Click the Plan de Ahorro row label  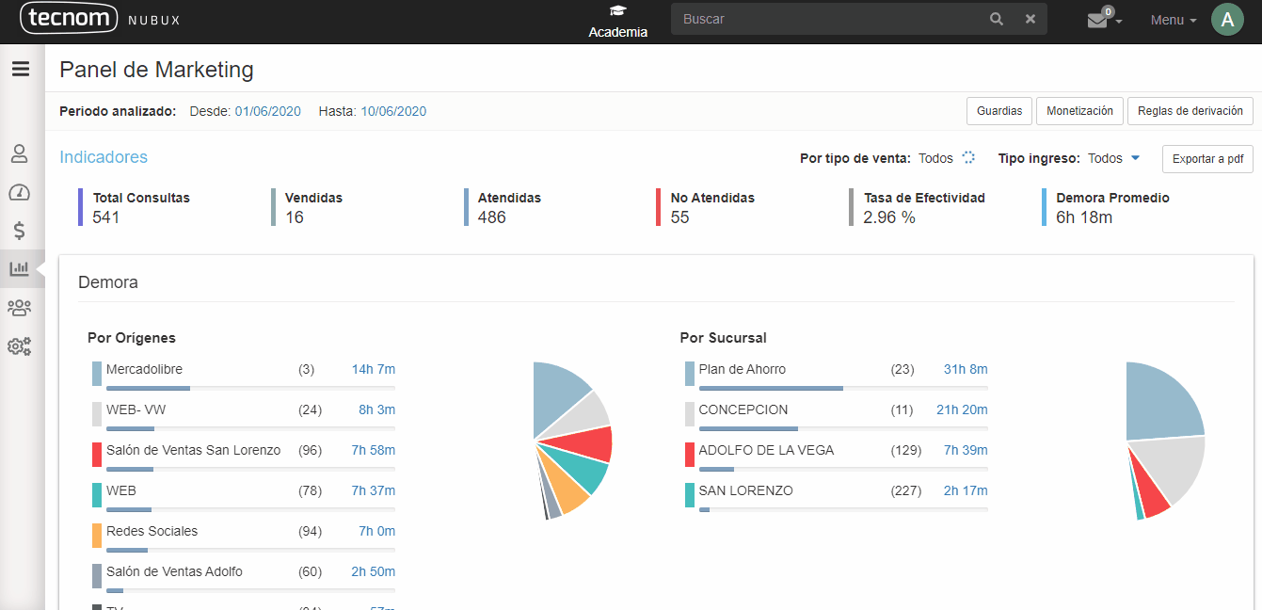pyautogui.click(x=743, y=369)
